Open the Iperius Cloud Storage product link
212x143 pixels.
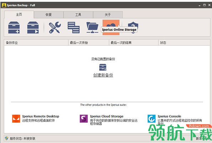(x=107, y=116)
